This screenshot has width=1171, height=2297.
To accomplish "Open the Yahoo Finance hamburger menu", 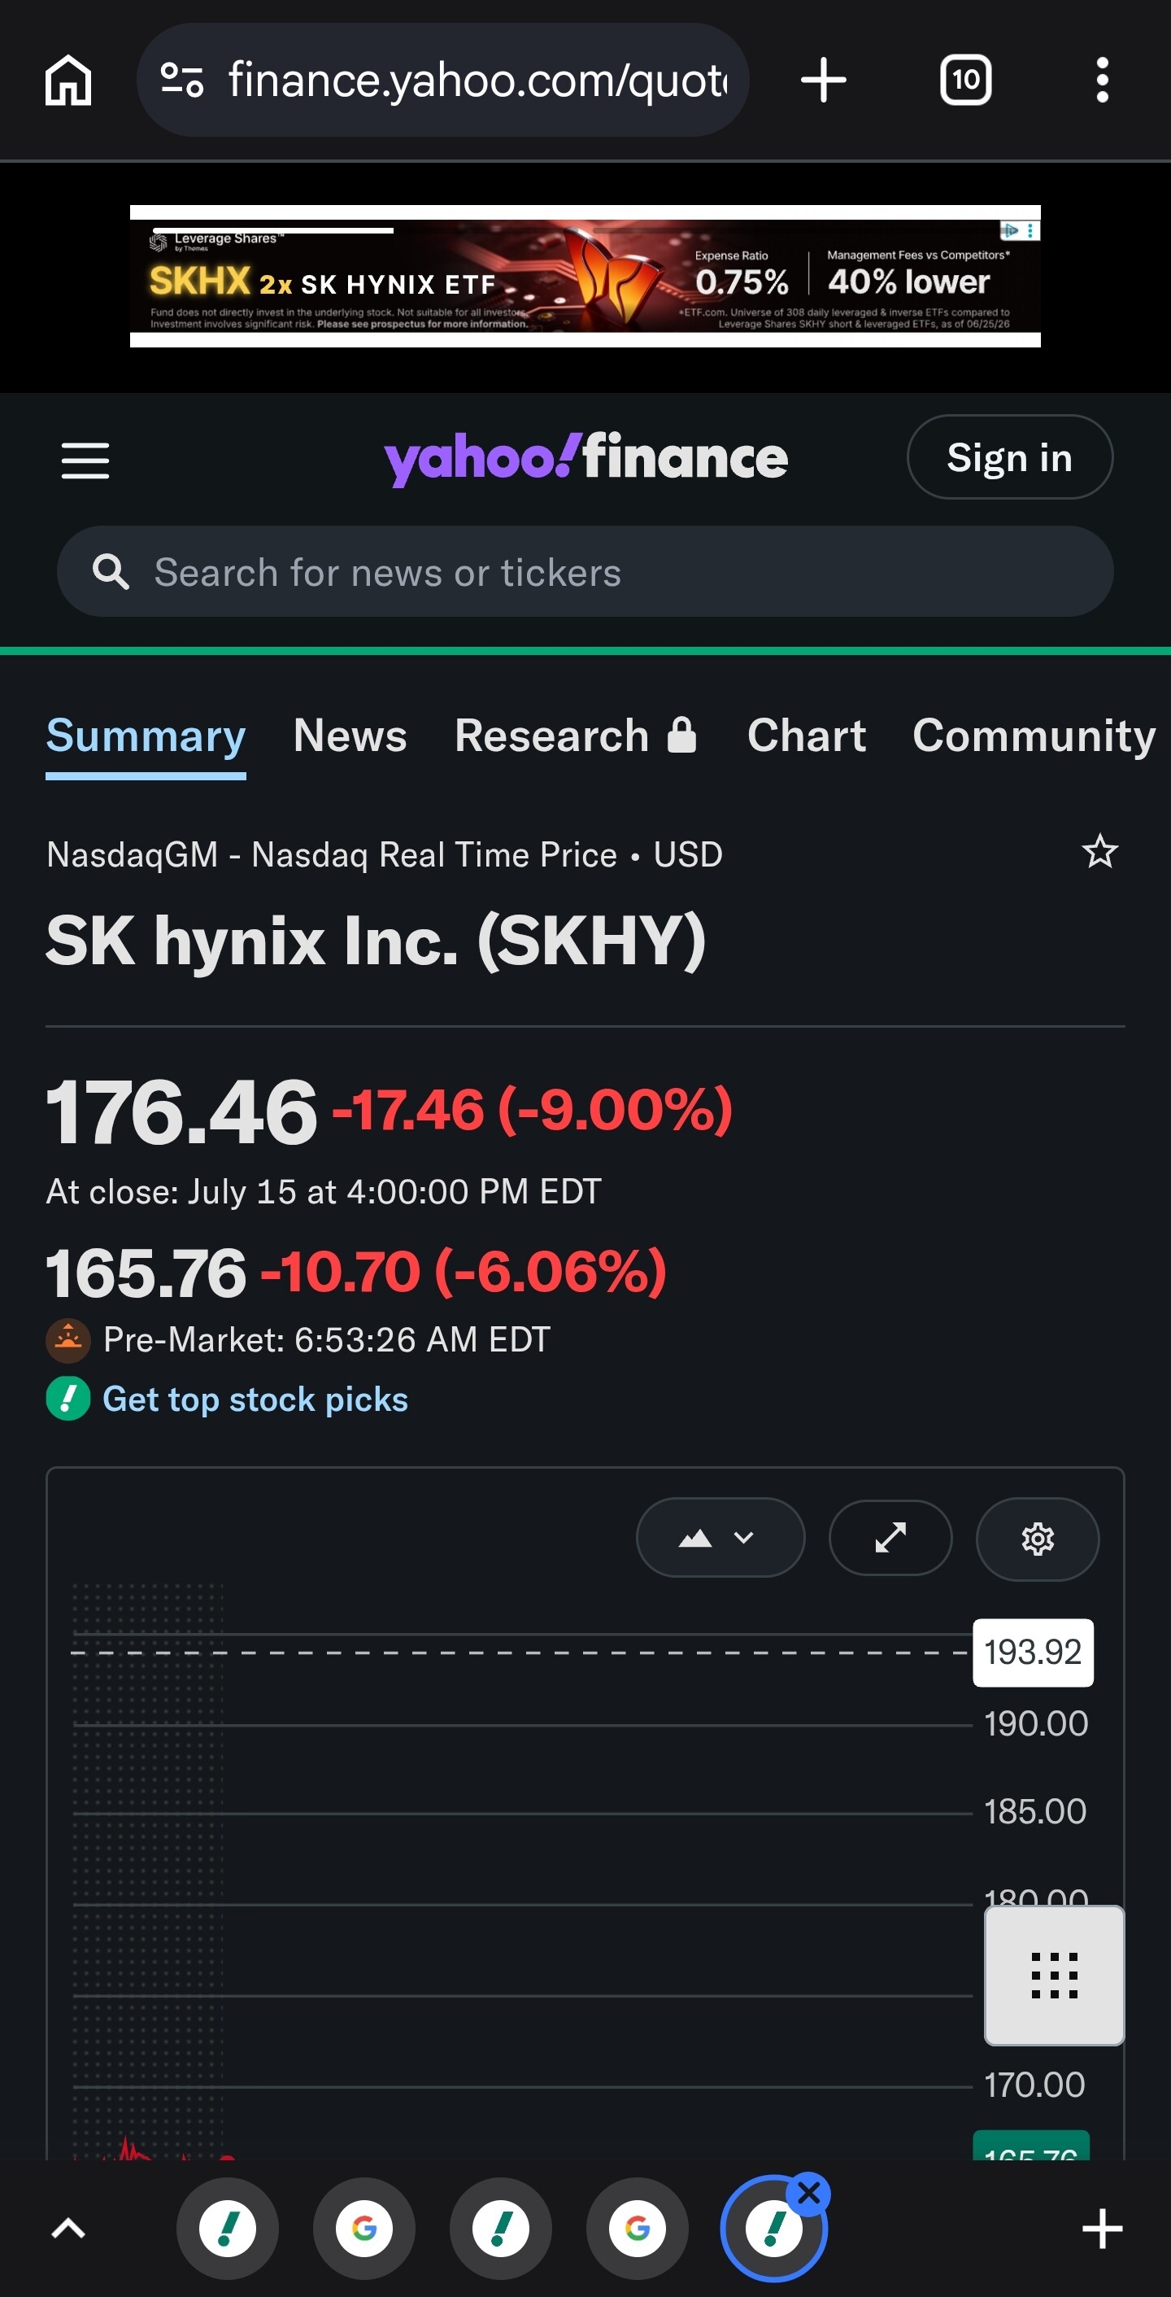I will tap(85, 460).
